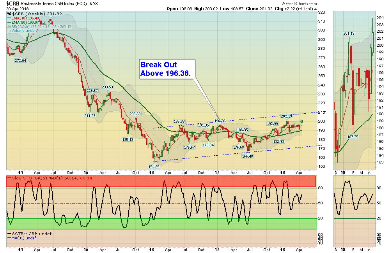The image size is (390, 253).
Task: Click the 'SCTR-$CRB undef' indicator label
Action: pos(32,234)
